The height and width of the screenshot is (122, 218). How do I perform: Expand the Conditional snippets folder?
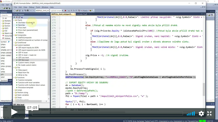pyautogui.click(x=14, y=42)
